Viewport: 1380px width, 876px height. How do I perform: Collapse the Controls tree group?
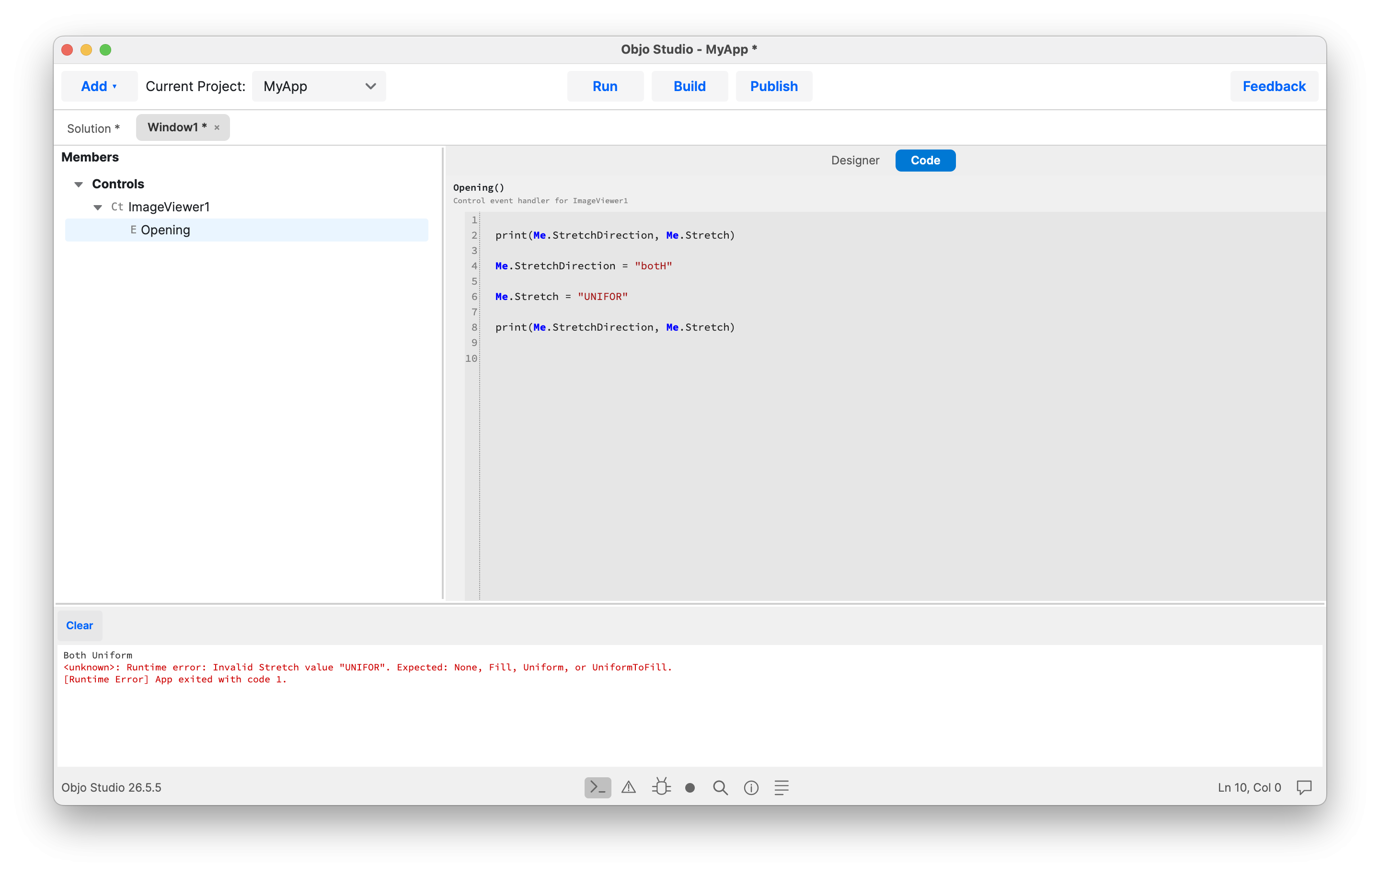pyautogui.click(x=79, y=184)
